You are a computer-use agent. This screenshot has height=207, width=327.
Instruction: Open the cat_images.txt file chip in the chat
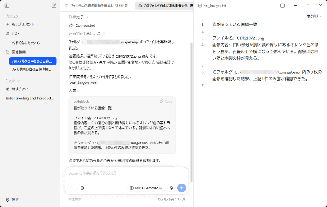coord(83,83)
